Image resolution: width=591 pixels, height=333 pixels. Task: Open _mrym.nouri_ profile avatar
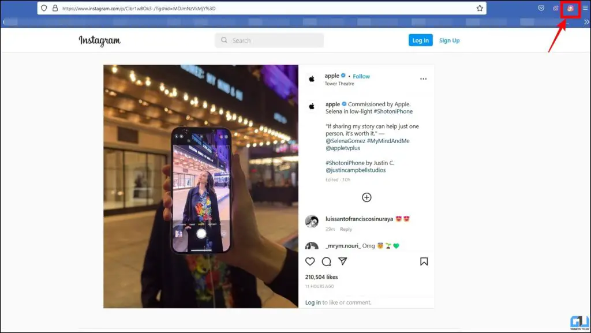[x=312, y=246]
